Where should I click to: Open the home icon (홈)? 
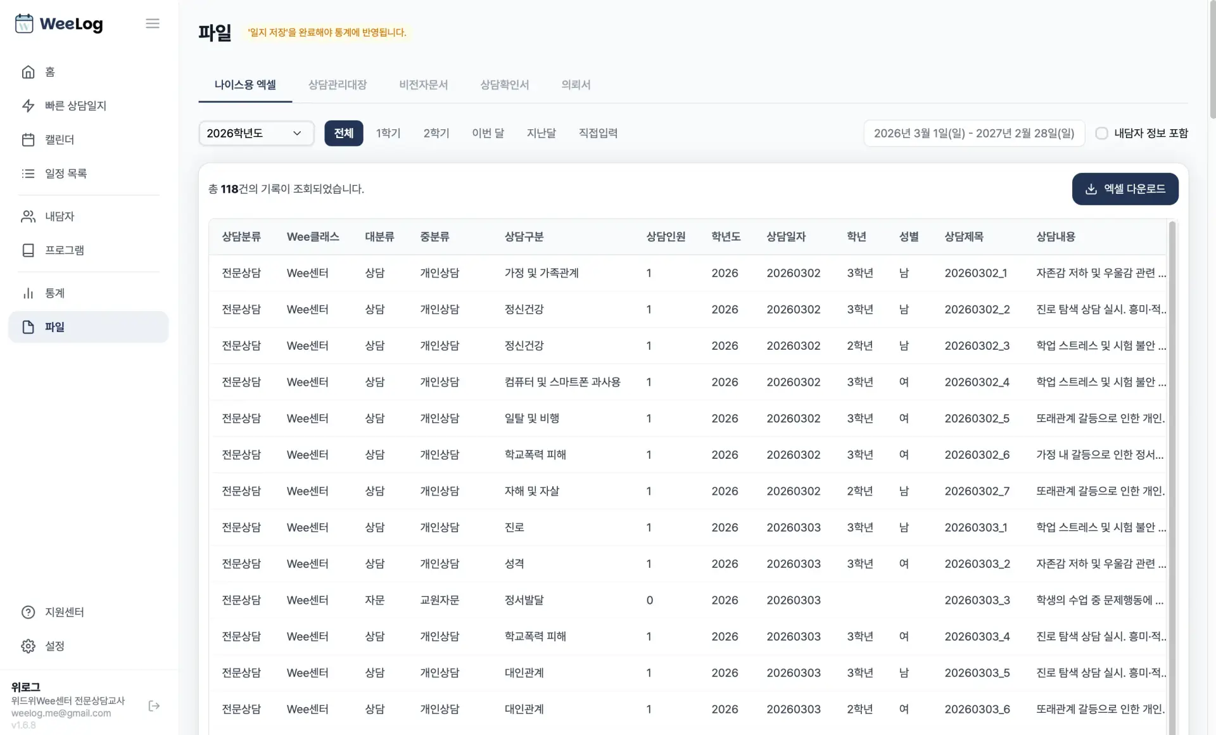(28, 72)
